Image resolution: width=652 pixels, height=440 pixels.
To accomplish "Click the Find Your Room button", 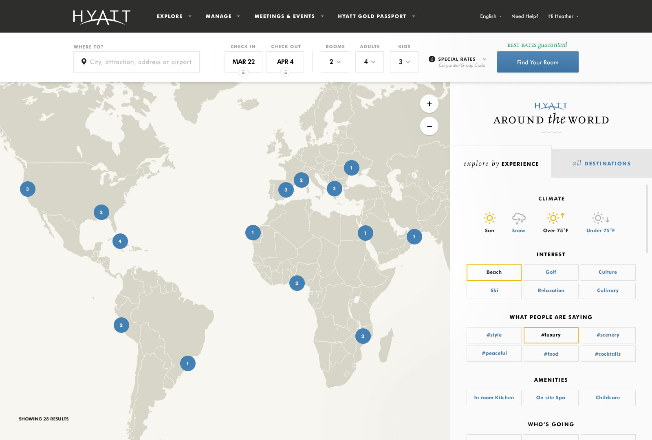I will click(537, 62).
